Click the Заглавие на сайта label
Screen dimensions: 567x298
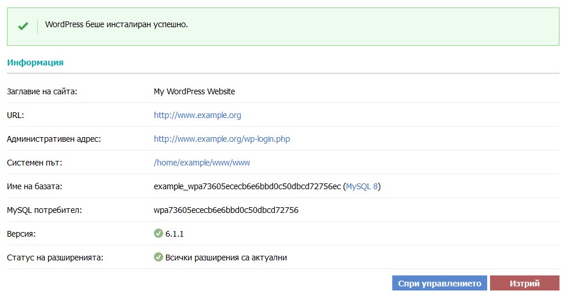(x=42, y=91)
